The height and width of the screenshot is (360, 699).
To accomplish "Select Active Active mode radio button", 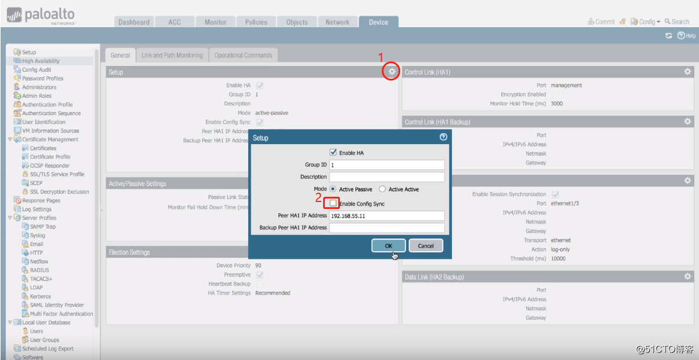I will click(382, 189).
